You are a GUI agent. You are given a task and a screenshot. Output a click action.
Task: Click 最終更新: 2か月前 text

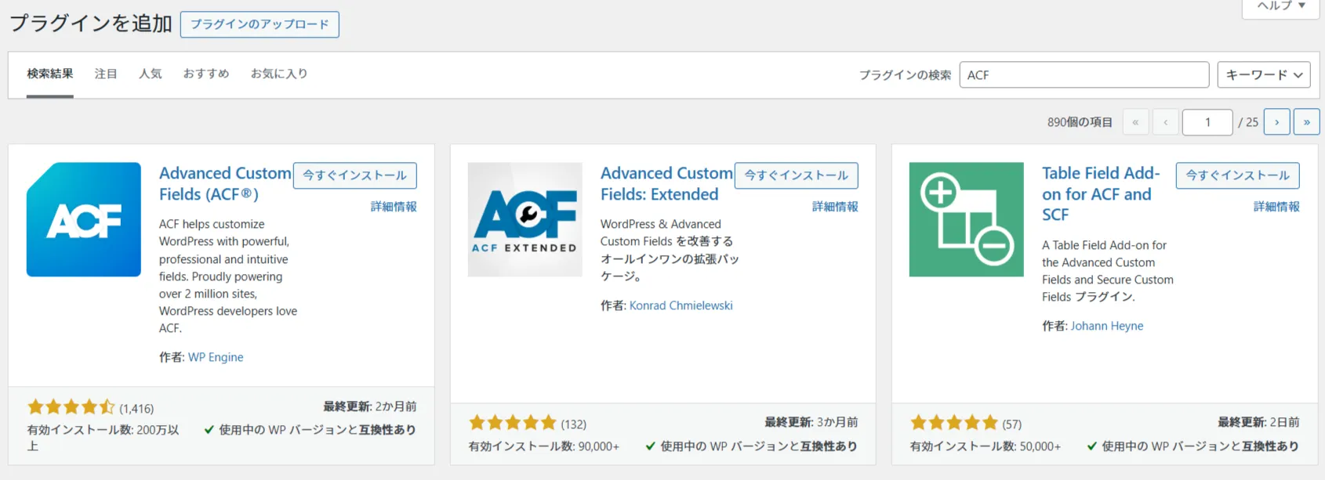tap(370, 406)
